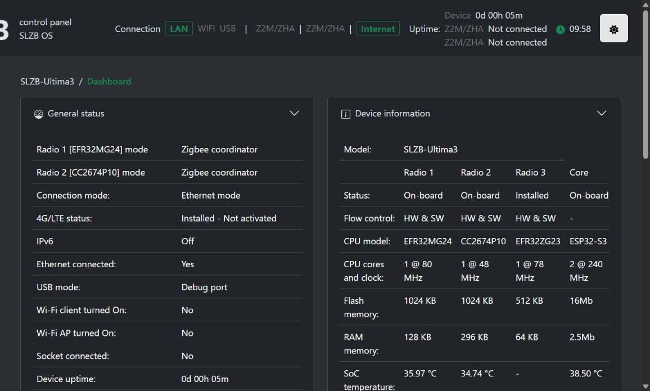Click the Ethernet mode value
Image resolution: width=650 pixels, height=391 pixels.
[x=211, y=195]
